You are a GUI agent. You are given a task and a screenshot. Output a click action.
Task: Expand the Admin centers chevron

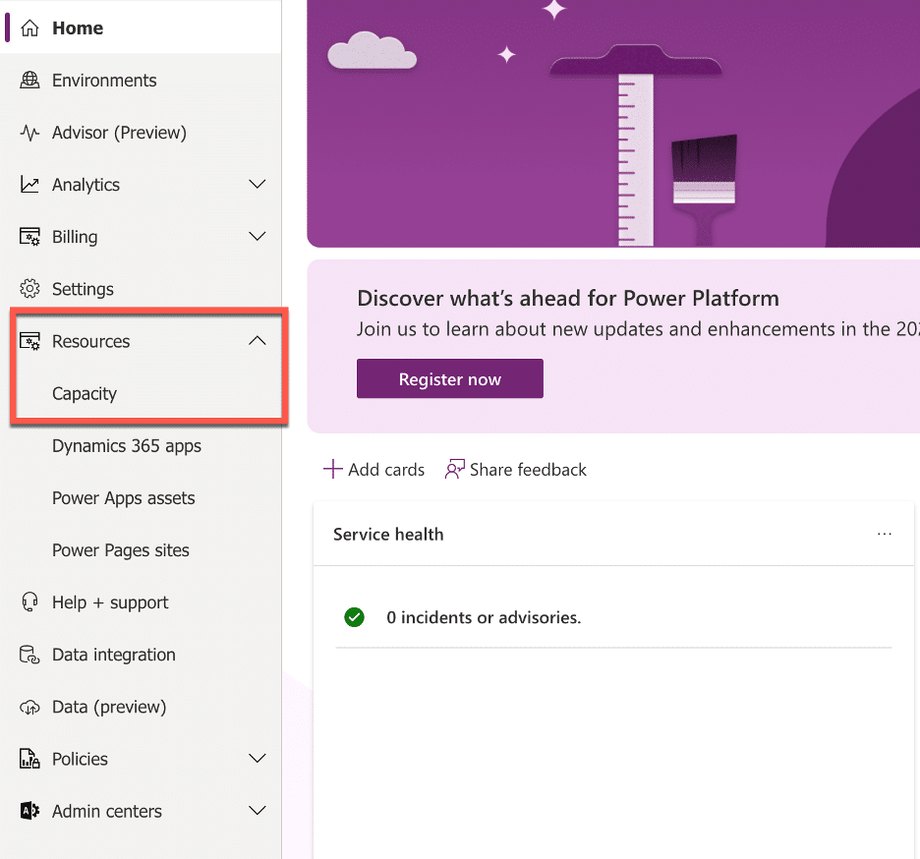257,810
